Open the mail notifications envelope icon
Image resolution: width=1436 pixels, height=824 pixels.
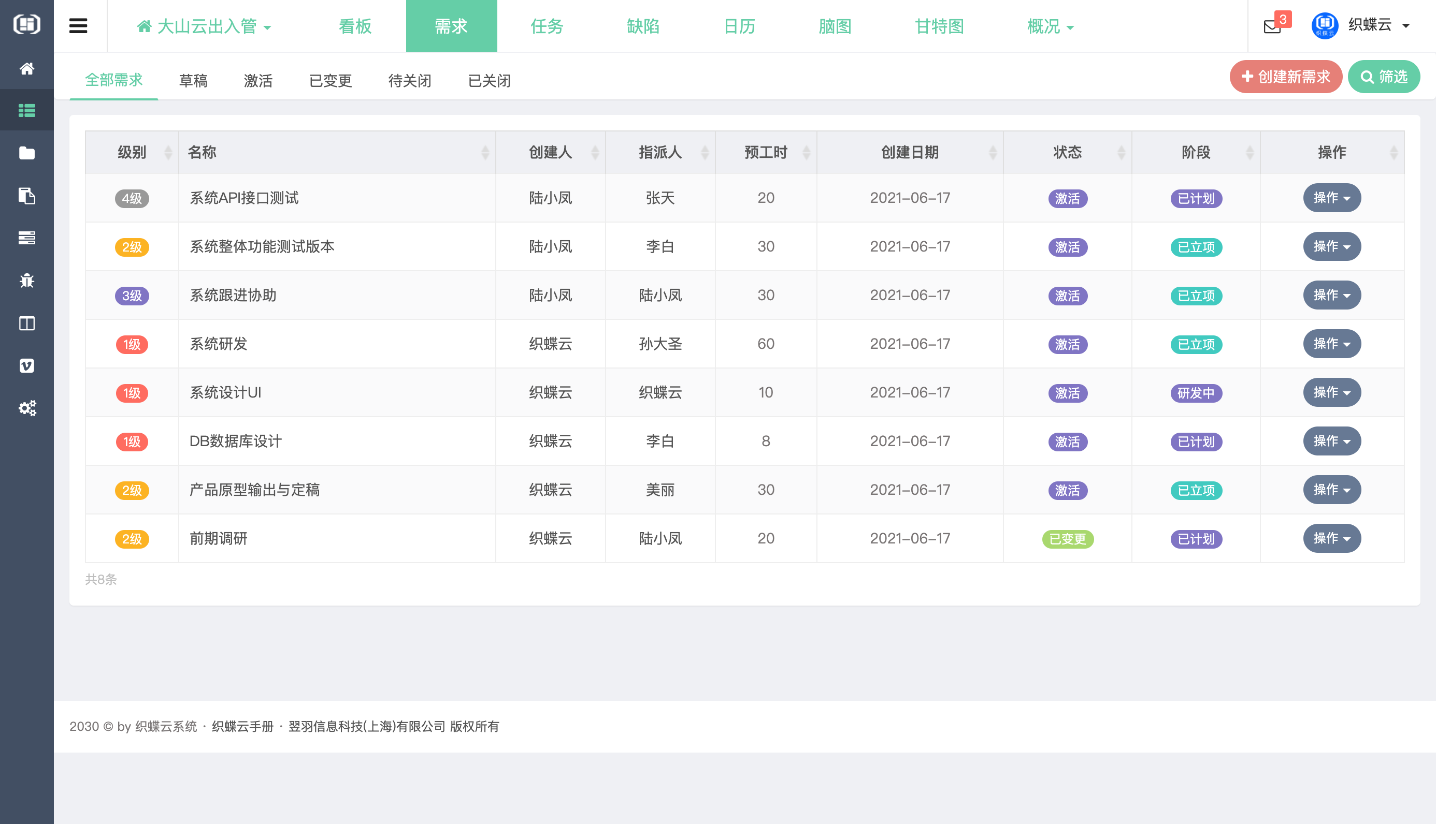coord(1272,26)
